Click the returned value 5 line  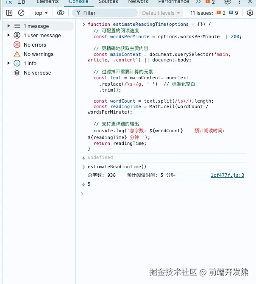89,184
